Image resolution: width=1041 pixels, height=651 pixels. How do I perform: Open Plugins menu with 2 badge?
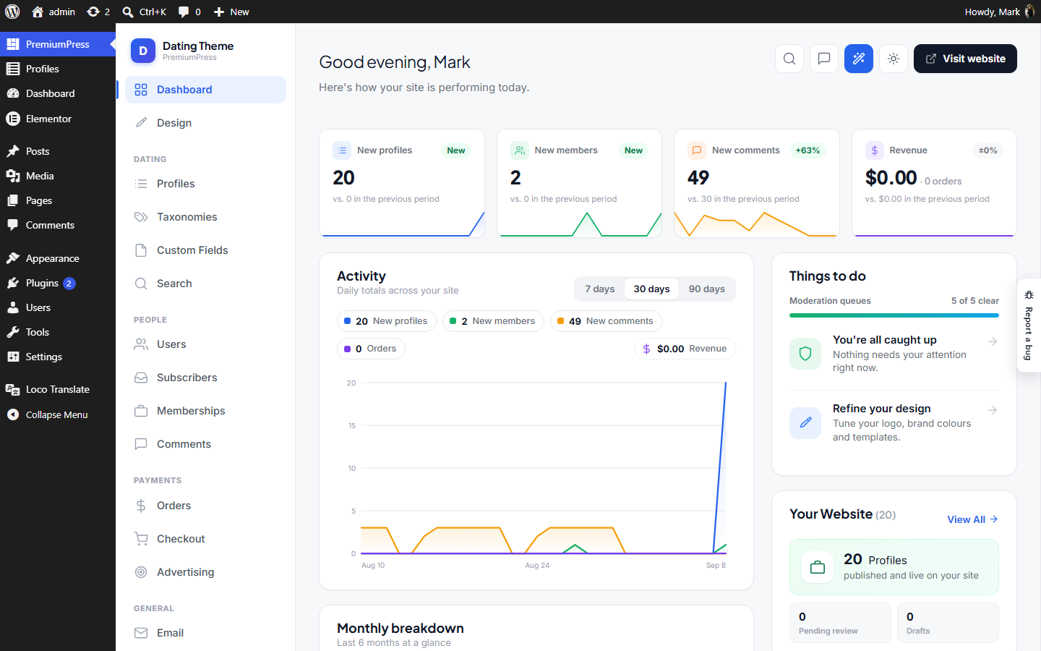58,283
